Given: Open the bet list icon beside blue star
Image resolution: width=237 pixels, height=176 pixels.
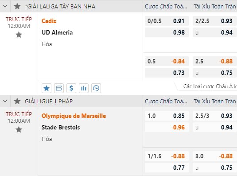Looking at the screenshot, I should [59, 88].
